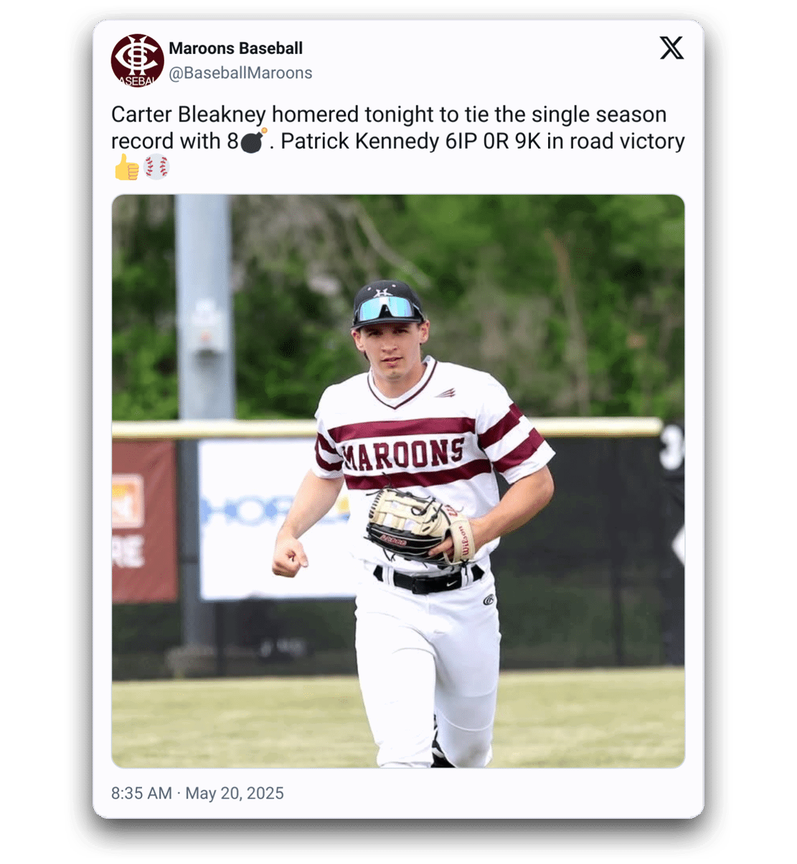Open the X logo in the corner
This screenshot has height=864, width=797.
coord(671,48)
